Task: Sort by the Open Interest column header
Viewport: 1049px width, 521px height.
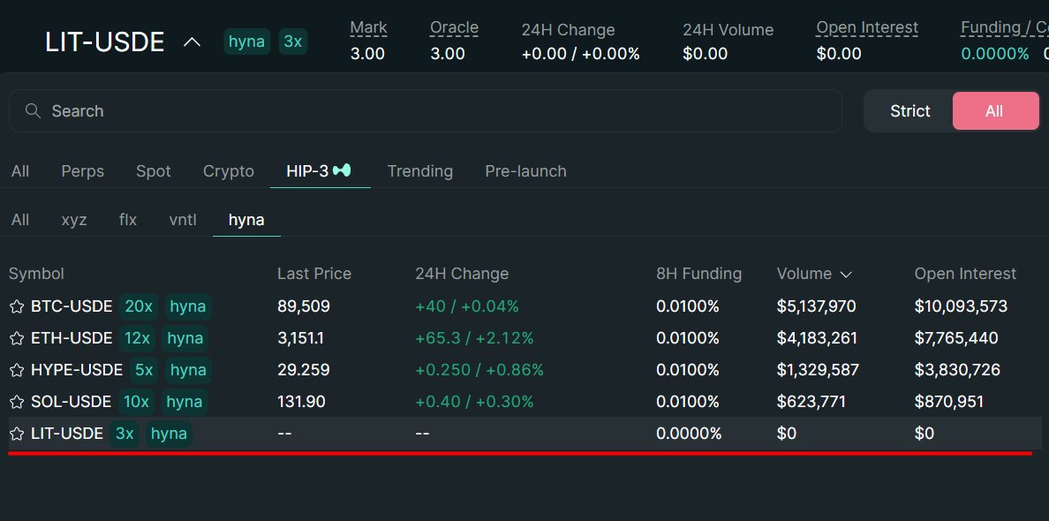Action: click(965, 274)
